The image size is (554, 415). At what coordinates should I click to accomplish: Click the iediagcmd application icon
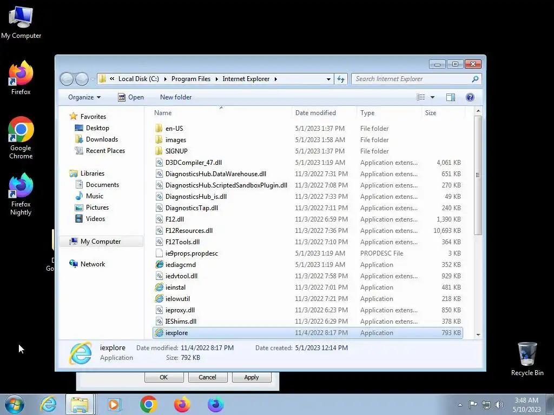point(160,265)
